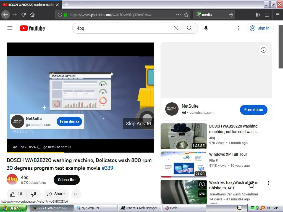Open the sidebar ad info icon
Screen dimensions: 283x212
(x=263, y=50)
